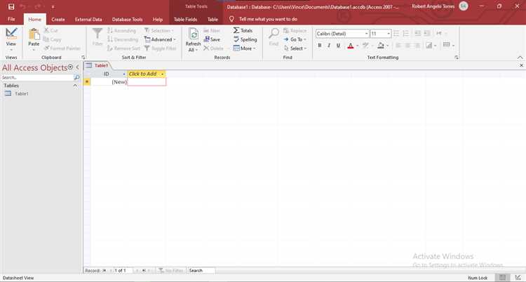526x282 pixels.
Task: Select the Table1 document tab
Action: click(x=97, y=65)
